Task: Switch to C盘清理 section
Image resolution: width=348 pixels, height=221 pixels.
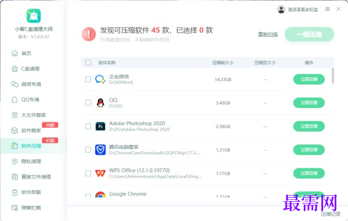Action: point(30,69)
